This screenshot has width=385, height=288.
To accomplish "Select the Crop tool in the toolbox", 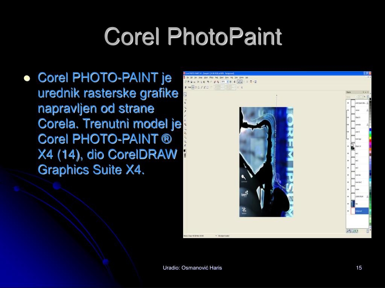I will click(185, 103).
